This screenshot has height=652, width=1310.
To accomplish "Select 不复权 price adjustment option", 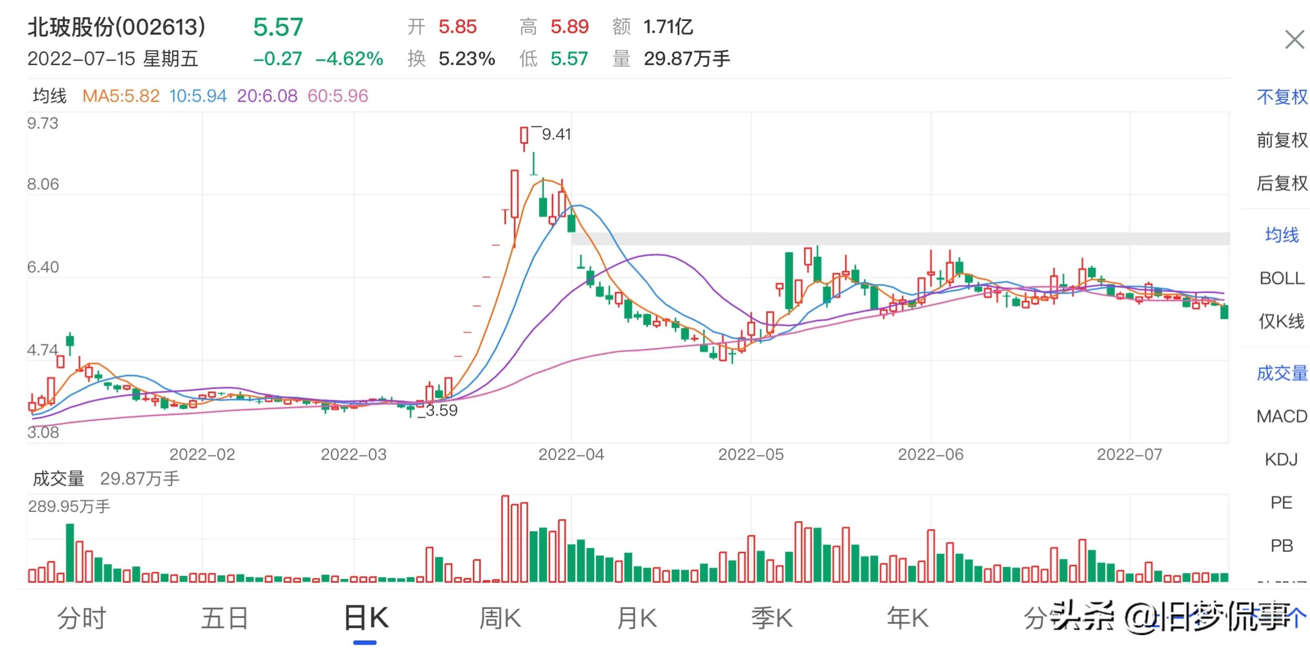I will [1282, 97].
